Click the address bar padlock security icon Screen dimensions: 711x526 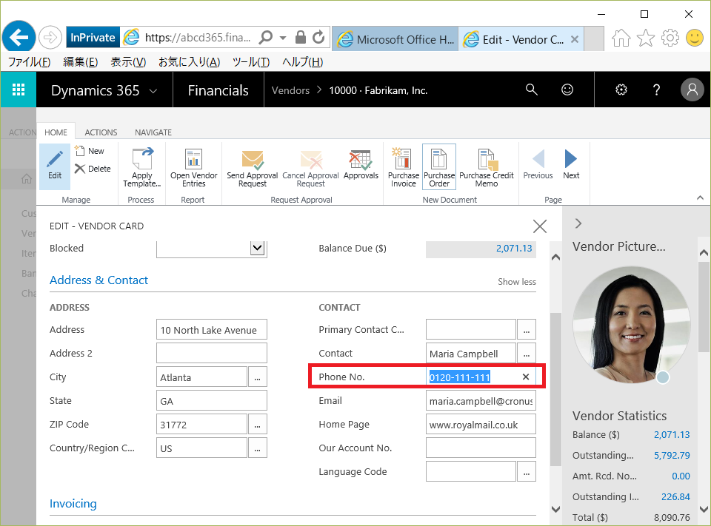pyautogui.click(x=300, y=37)
